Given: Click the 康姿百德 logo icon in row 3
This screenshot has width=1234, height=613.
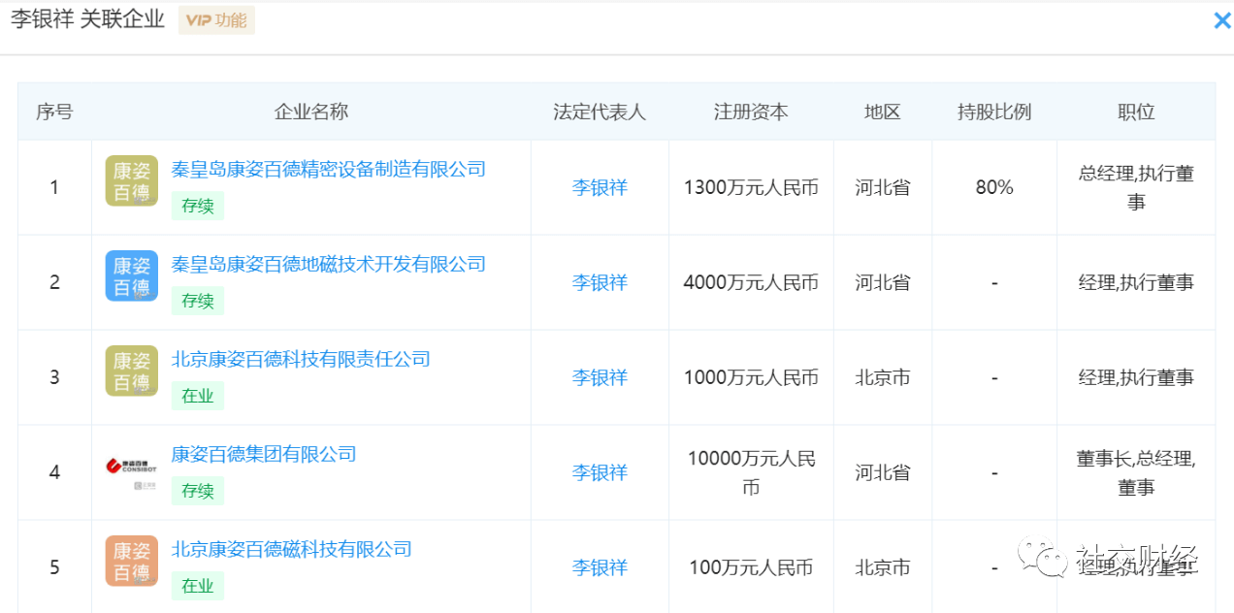Looking at the screenshot, I should 132,371.
